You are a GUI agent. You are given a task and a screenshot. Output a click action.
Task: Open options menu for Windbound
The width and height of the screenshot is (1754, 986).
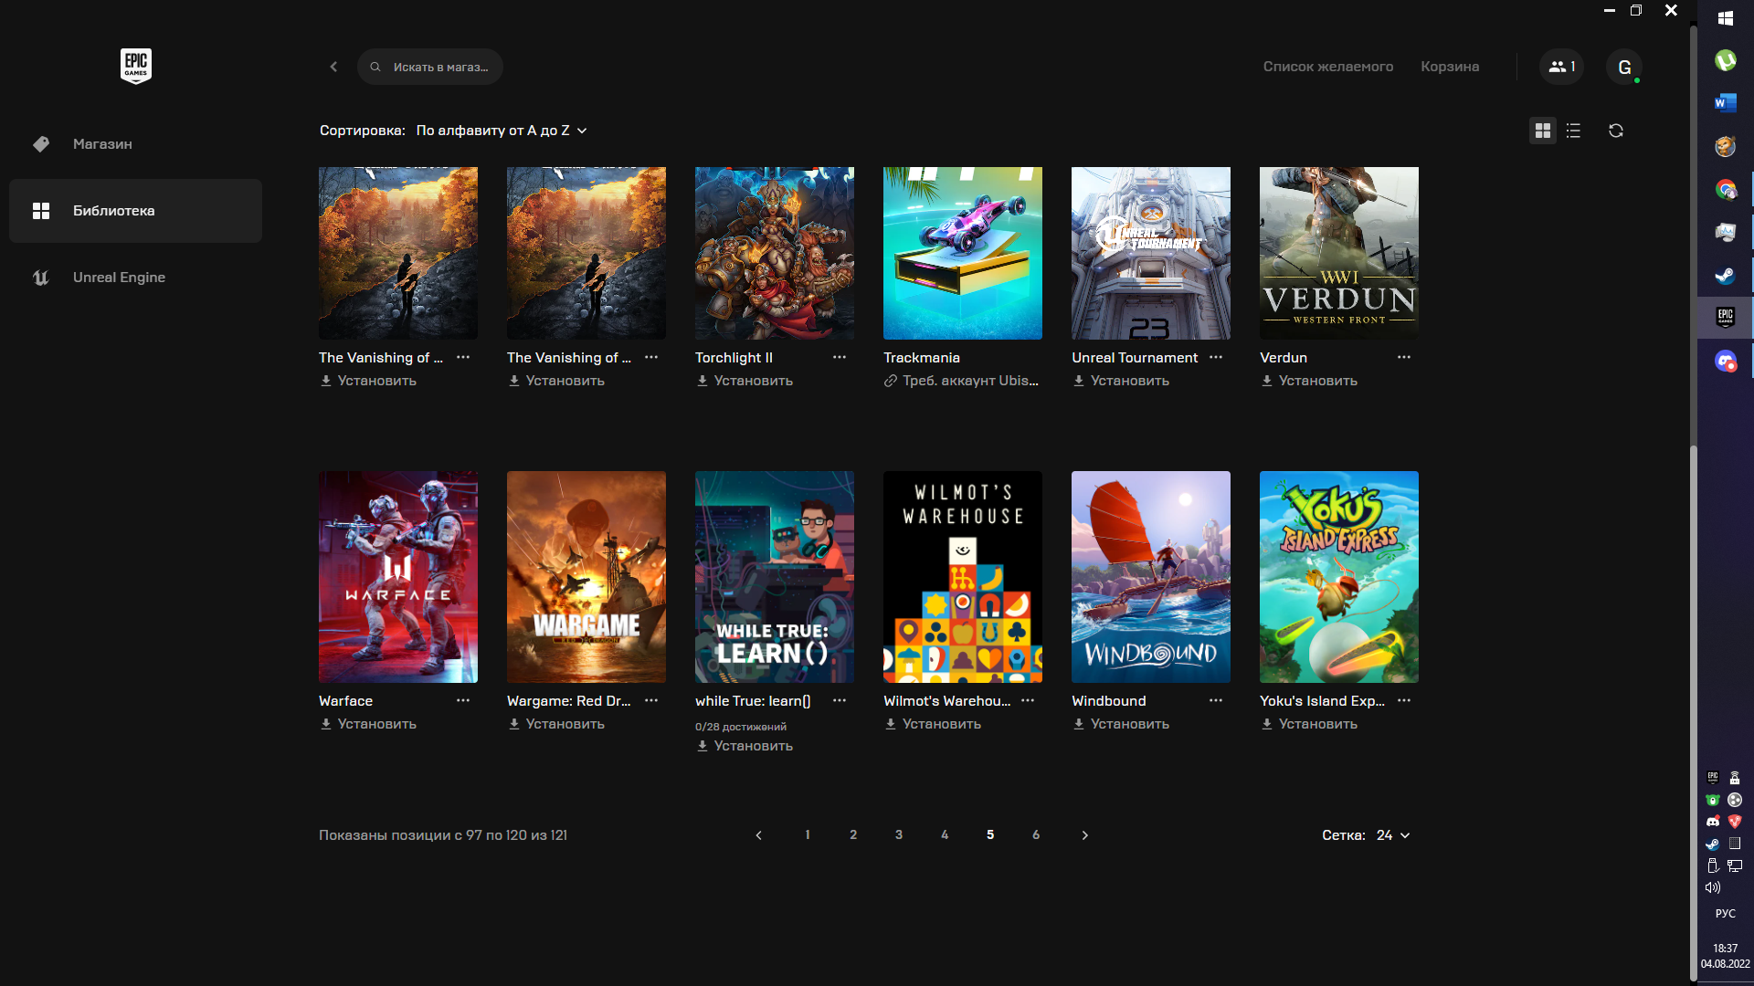[x=1216, y=700]
